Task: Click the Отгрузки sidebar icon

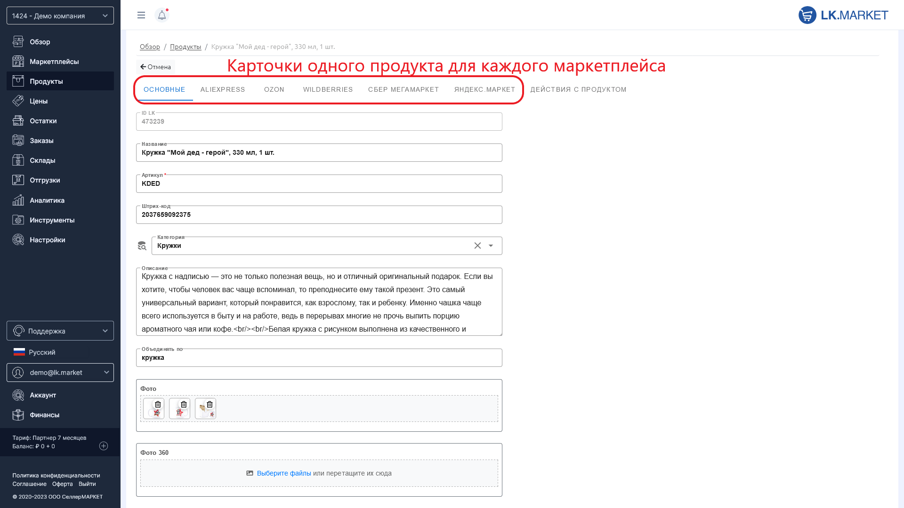Action: (x=18, y=180)
